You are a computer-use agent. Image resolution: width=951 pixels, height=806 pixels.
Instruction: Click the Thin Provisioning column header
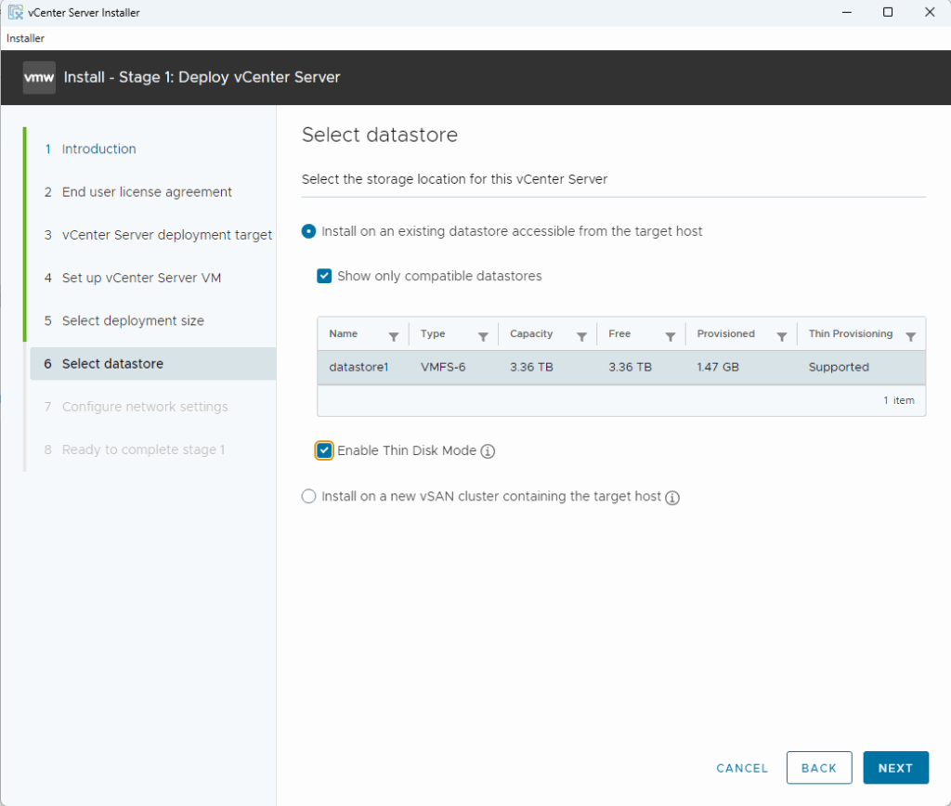point(851,334)
